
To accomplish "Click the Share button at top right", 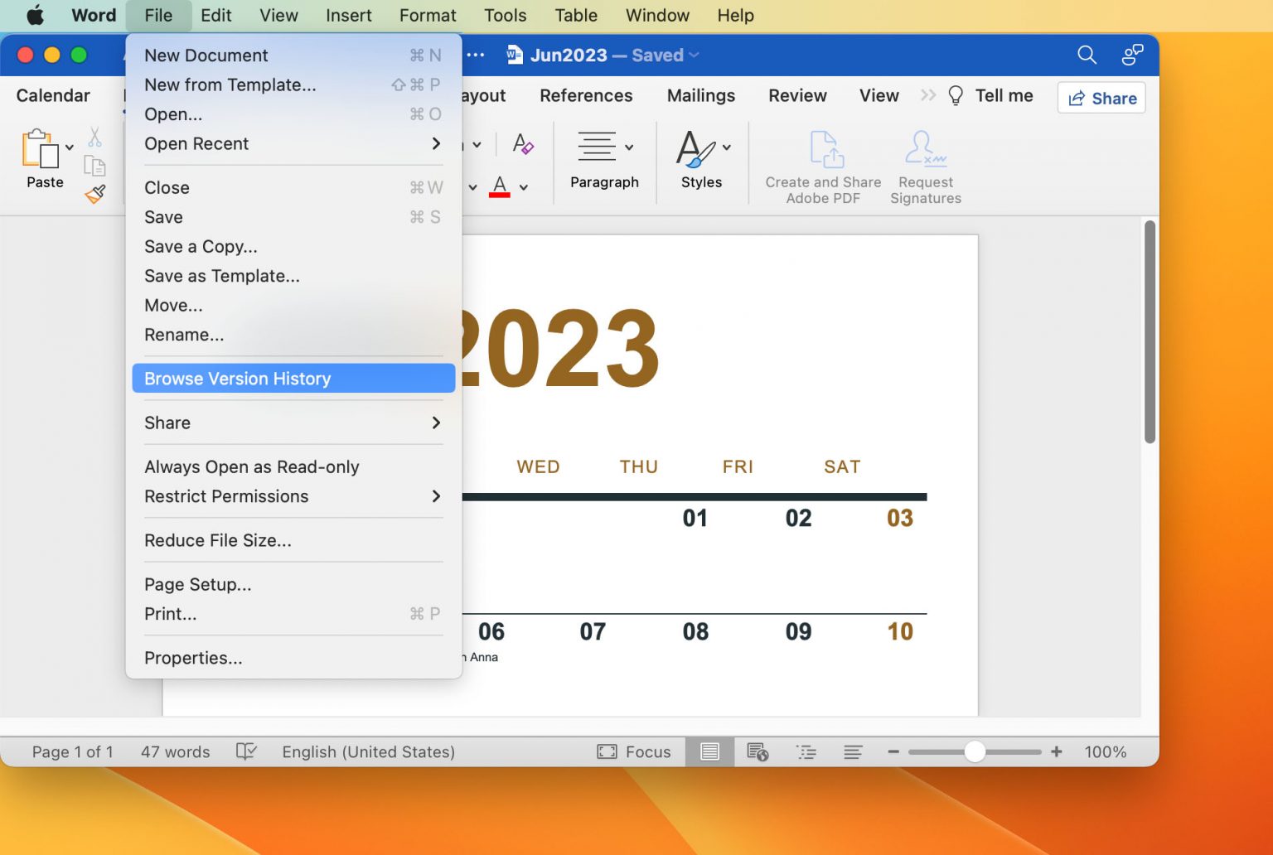I will coord(1101,98).
